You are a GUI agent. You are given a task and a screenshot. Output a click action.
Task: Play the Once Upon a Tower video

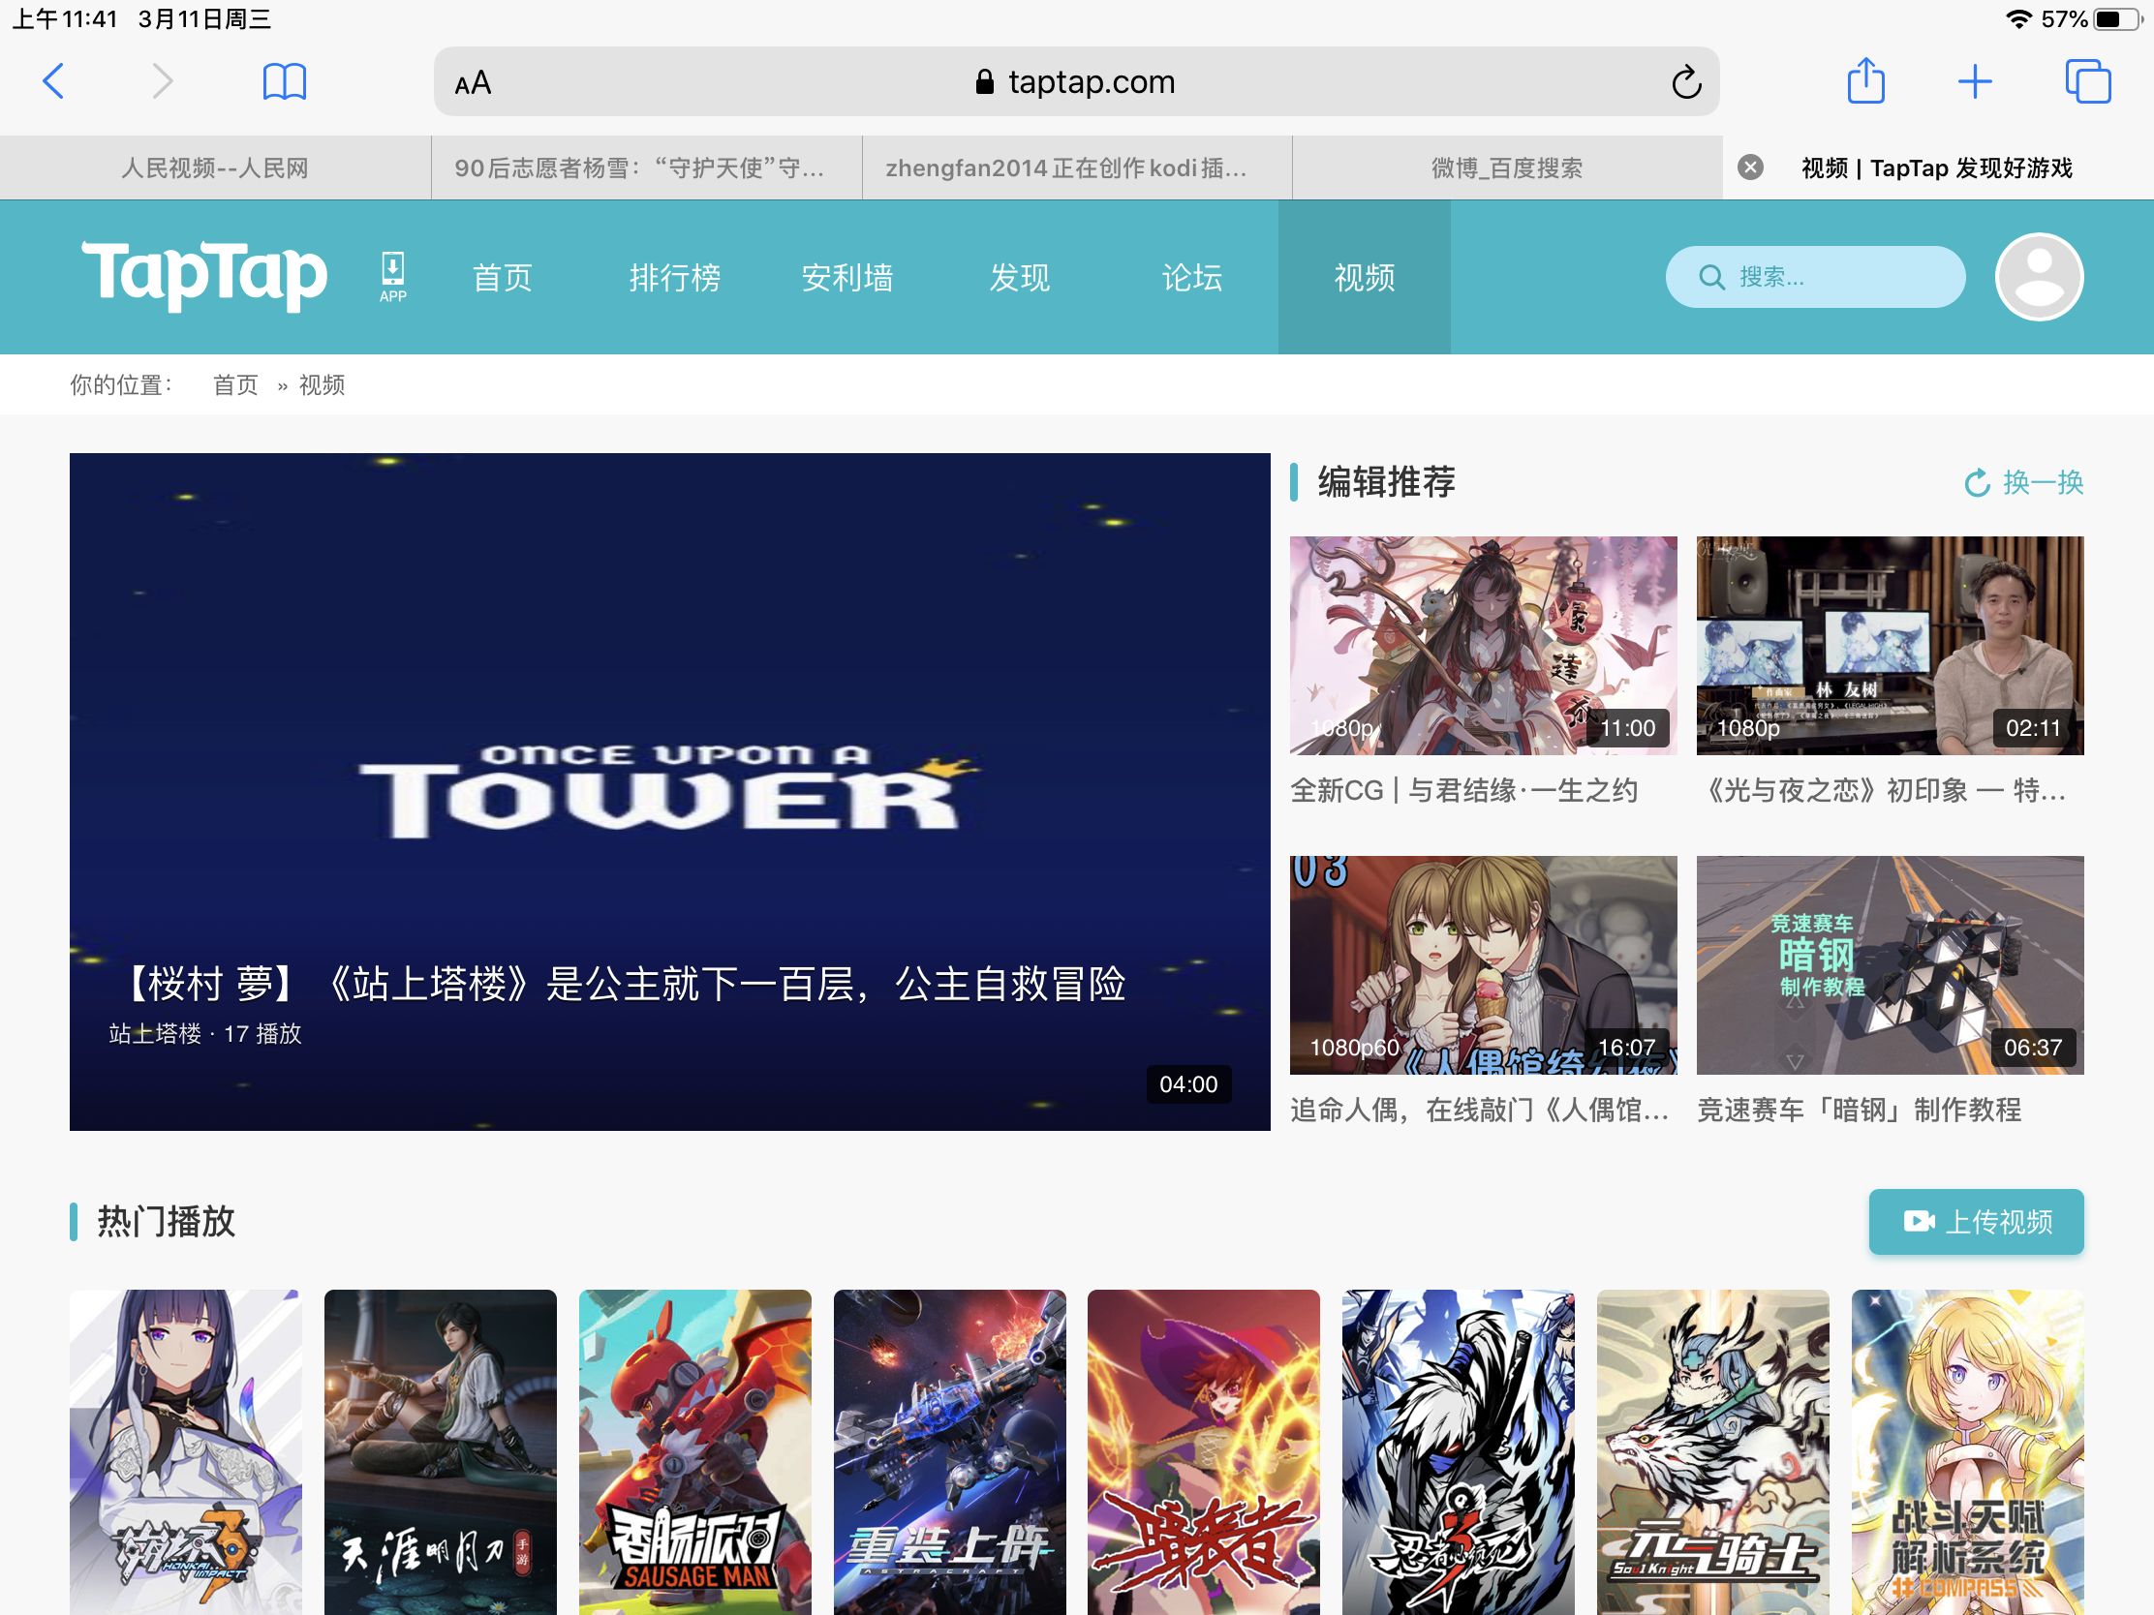pyautogui.click(x=670, y=790)
